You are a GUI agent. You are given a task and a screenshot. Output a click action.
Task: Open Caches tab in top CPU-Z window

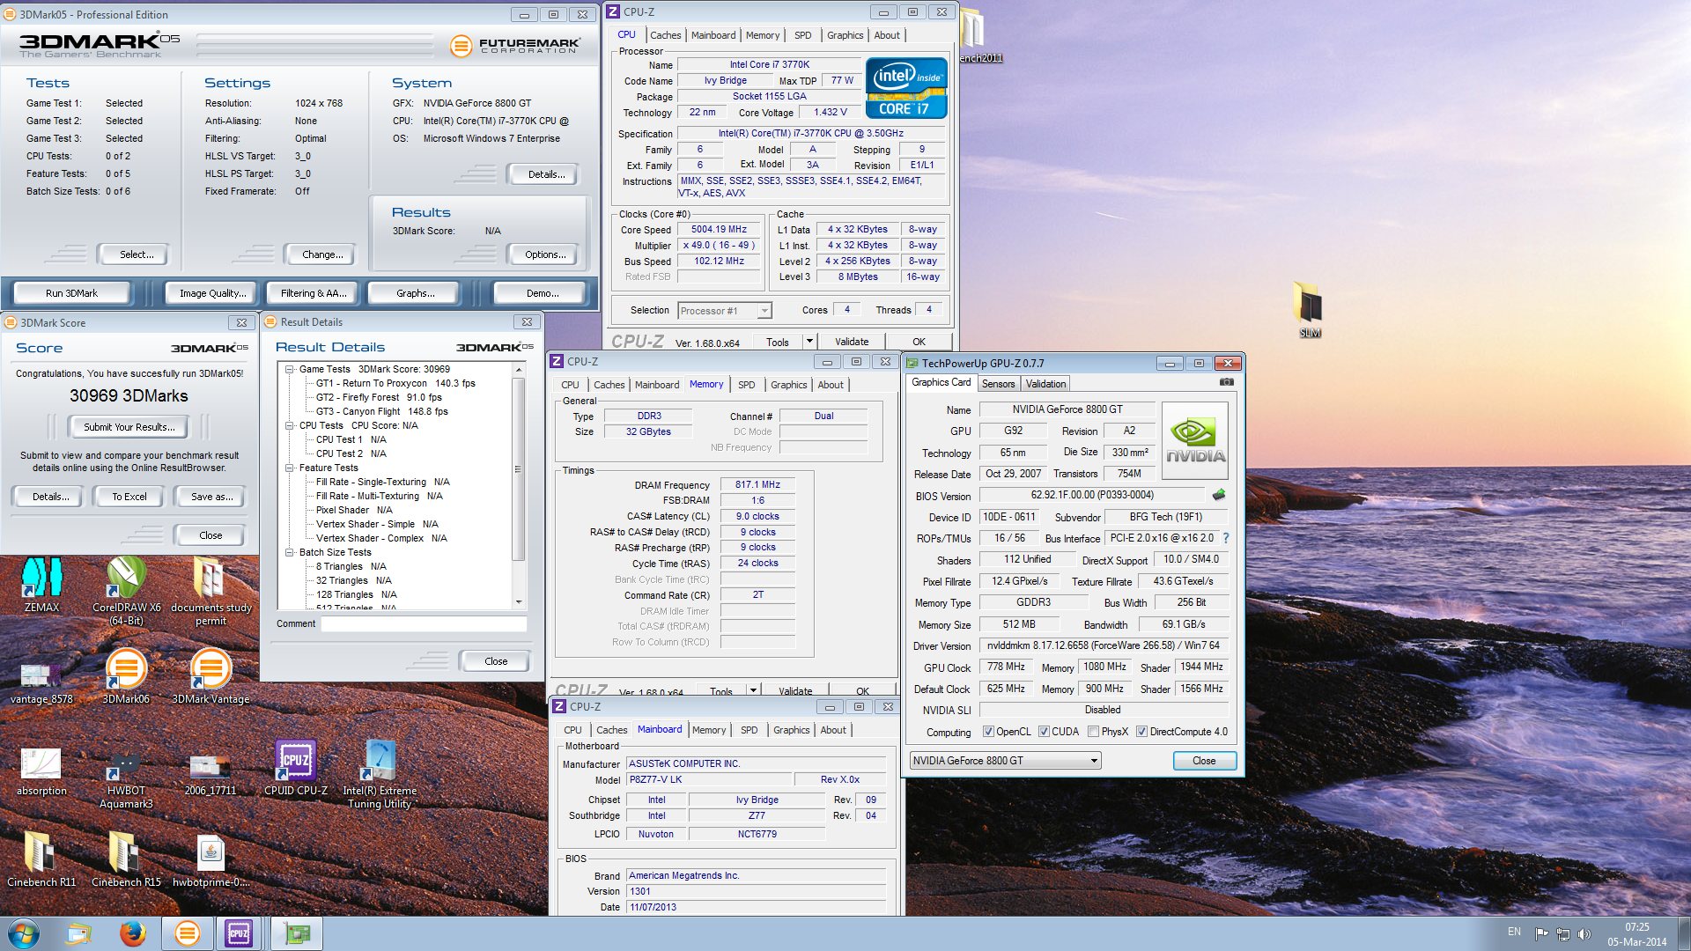[x=665, y=35]
